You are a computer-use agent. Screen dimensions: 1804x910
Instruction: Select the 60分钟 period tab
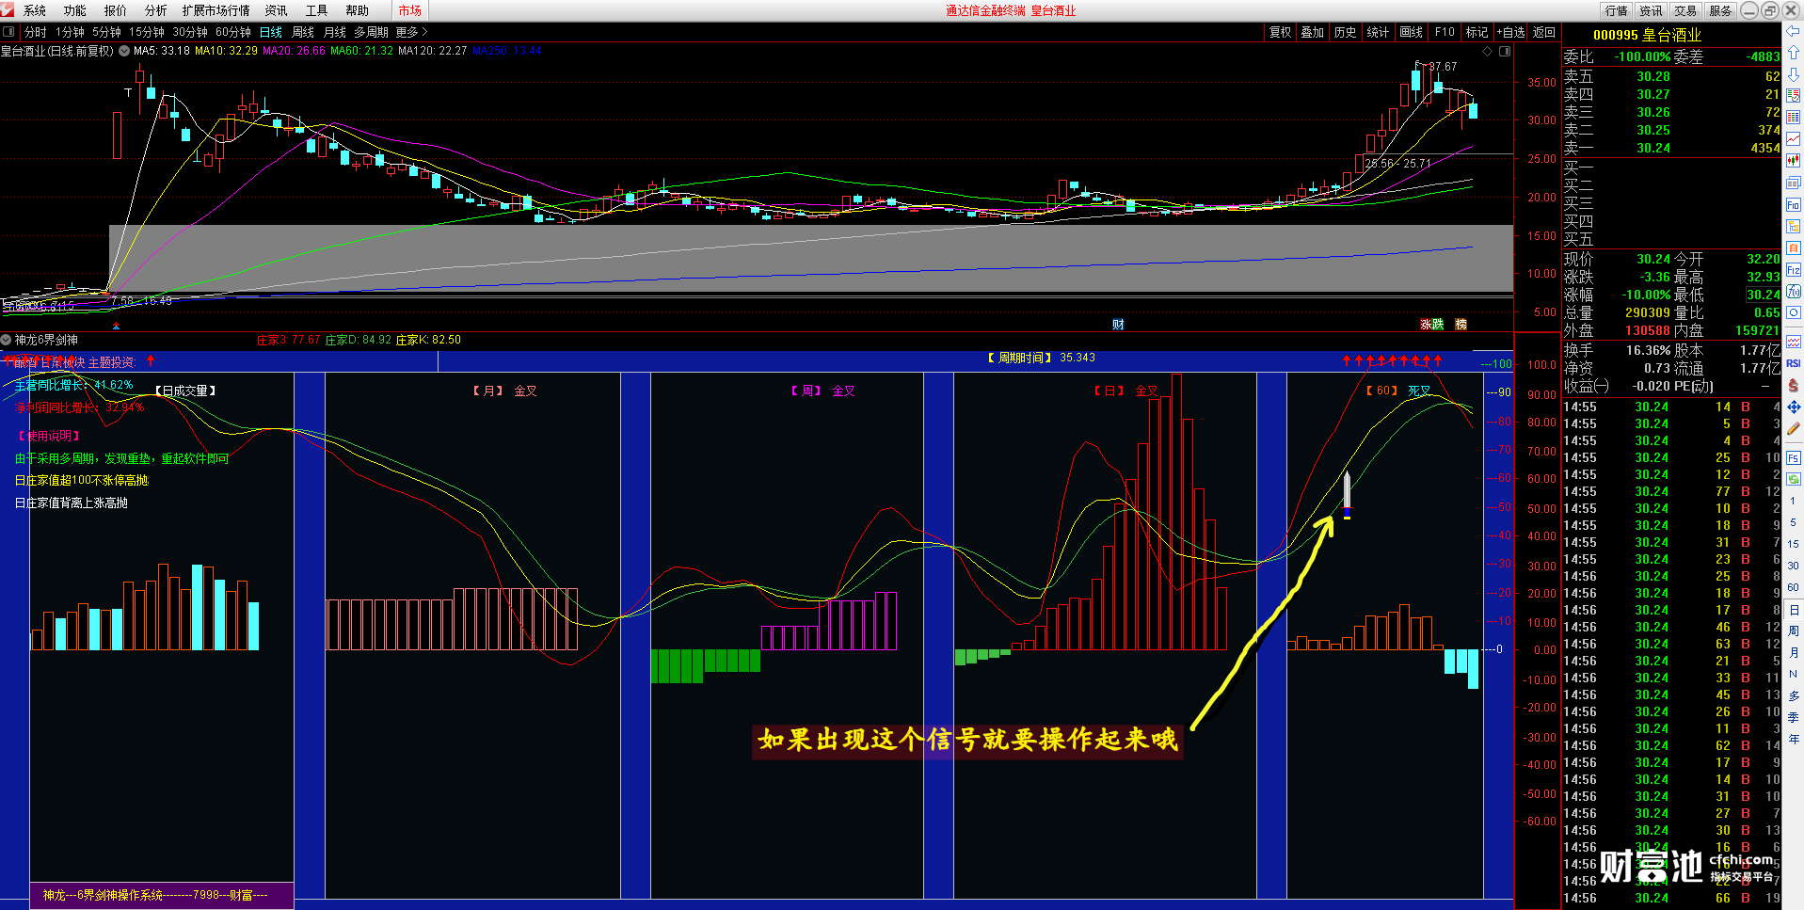pyautogui.click(x=233, y=32)
